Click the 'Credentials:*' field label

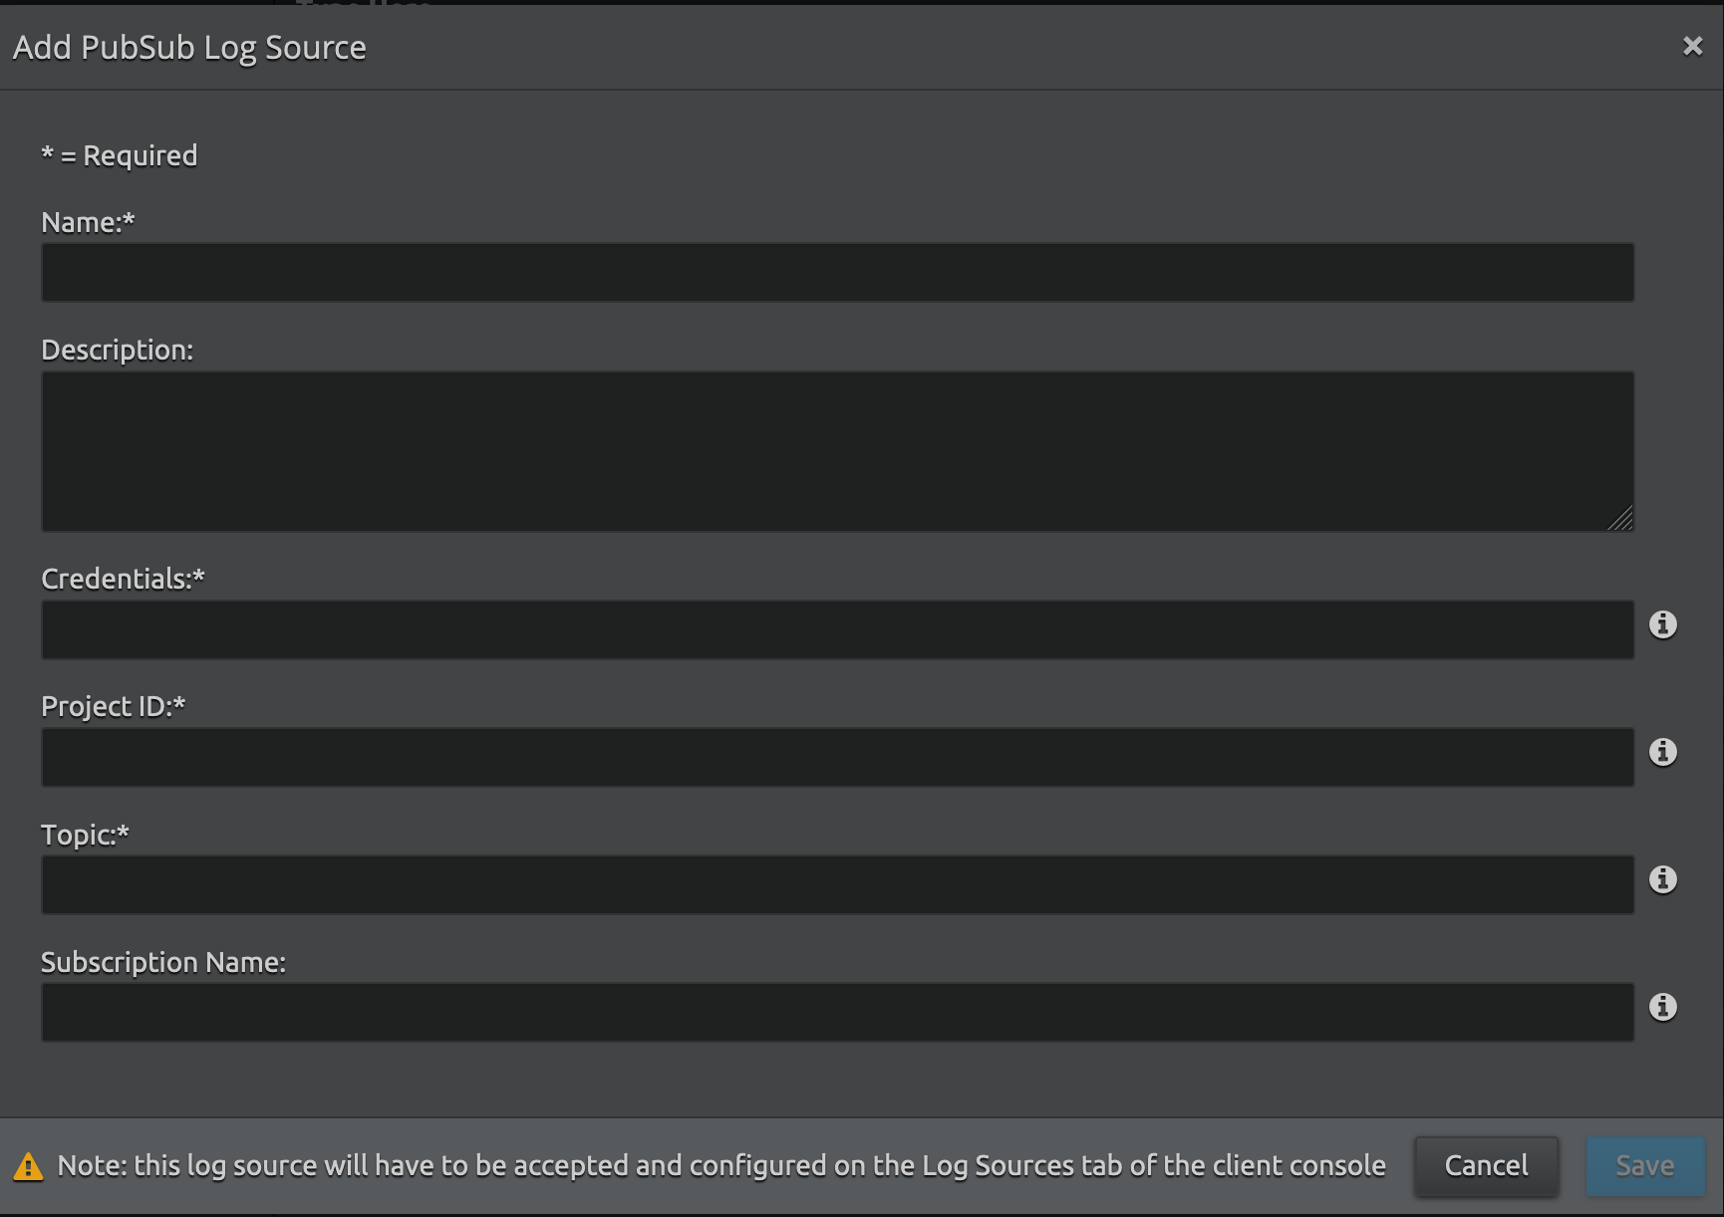click(x=123, y=579)
